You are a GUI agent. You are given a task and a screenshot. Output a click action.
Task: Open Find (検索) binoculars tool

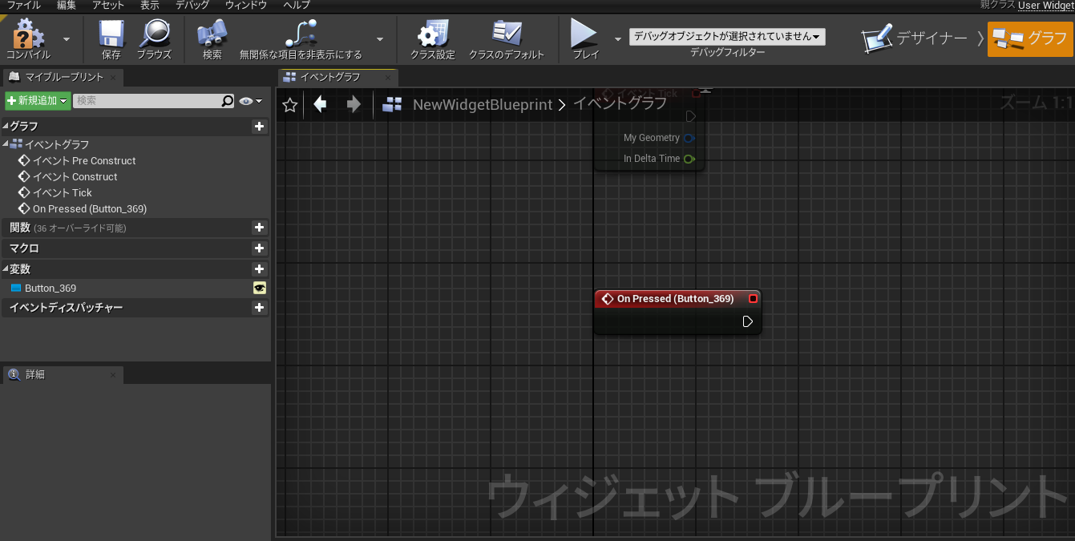pos(212,38)
